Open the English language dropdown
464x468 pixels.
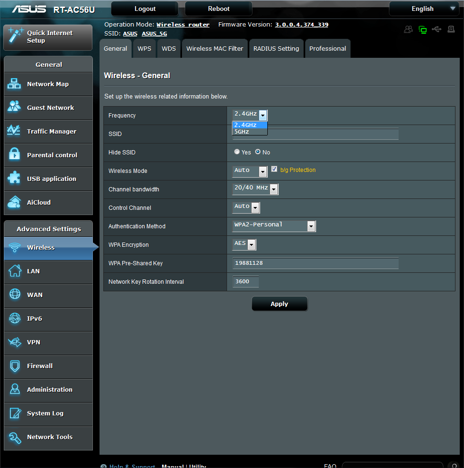[424, 9]
